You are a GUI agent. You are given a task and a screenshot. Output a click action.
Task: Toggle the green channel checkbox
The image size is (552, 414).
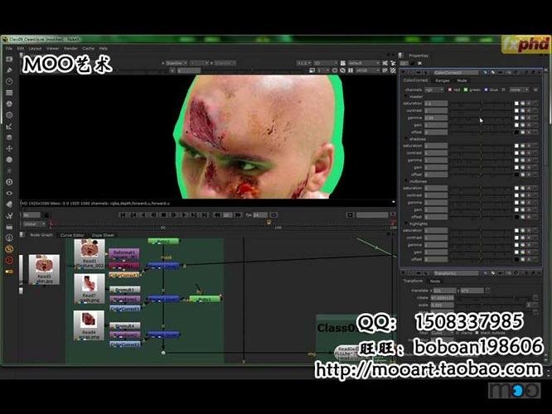465,89
